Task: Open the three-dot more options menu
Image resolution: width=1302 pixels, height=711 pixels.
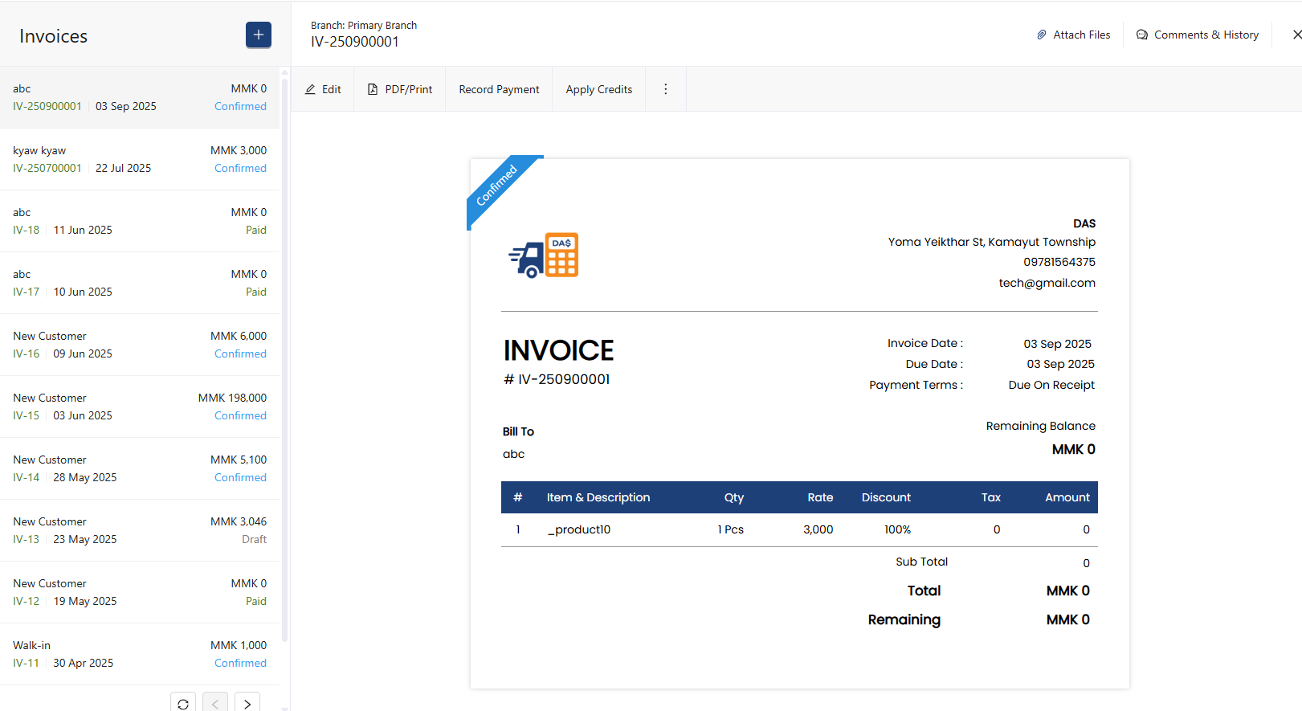Action: coord(665,89)
